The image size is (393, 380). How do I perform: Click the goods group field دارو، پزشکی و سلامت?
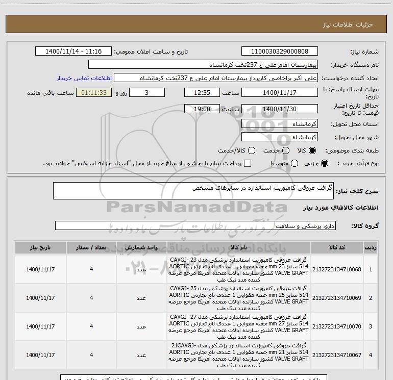195,225
